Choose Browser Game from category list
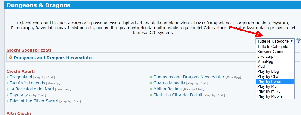Screen dimensions: 301x115 click(275, 52)
